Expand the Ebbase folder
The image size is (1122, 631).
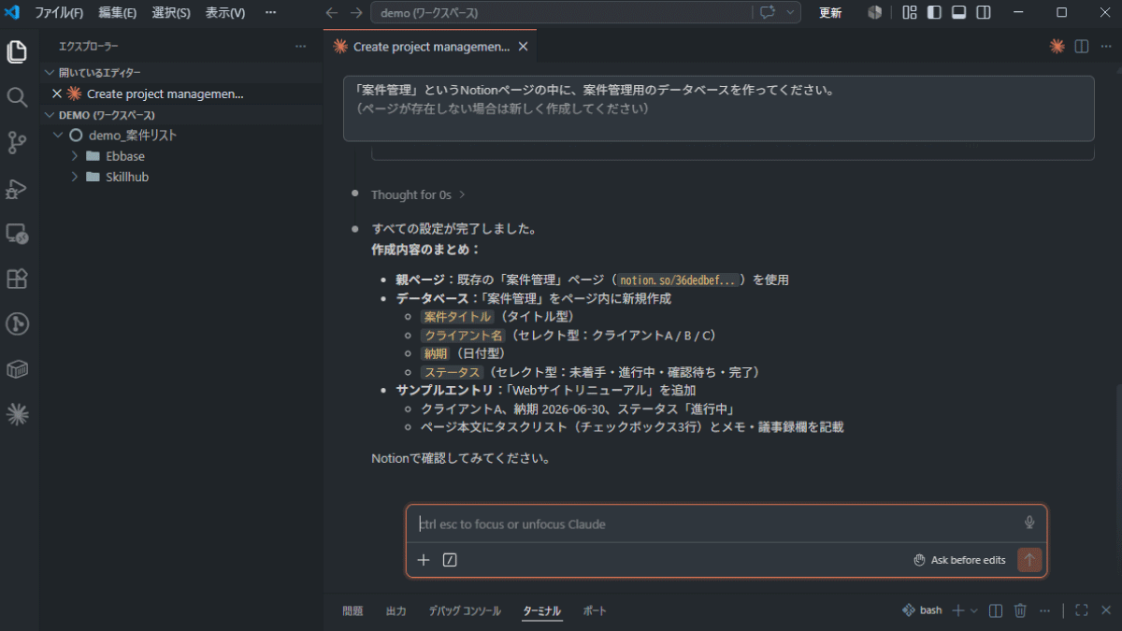(182, 156)
